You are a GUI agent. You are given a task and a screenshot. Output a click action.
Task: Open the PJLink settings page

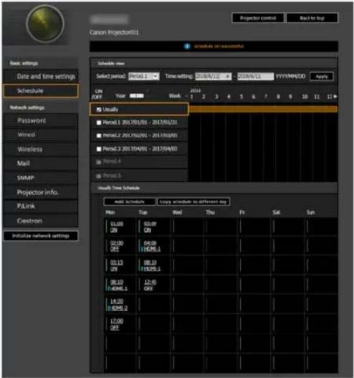40,206
